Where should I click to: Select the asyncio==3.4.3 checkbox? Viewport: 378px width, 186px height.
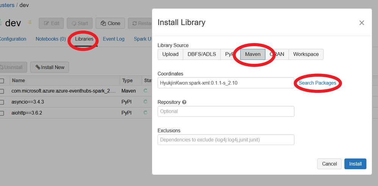(x=2, y=102)
